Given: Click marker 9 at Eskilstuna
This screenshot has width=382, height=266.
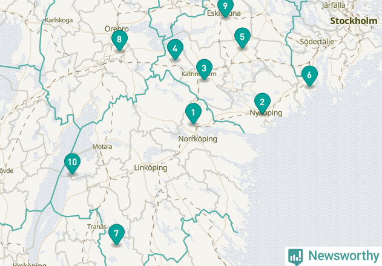Looking at the screenshot, I should tap(225, 7).
